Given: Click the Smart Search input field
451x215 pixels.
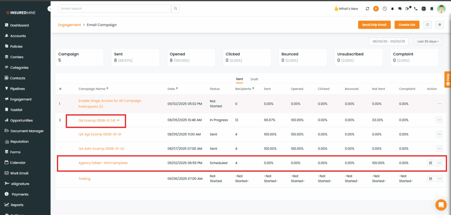Looking at the screenshot, I should pyautogui.click(x=115, y=8).
